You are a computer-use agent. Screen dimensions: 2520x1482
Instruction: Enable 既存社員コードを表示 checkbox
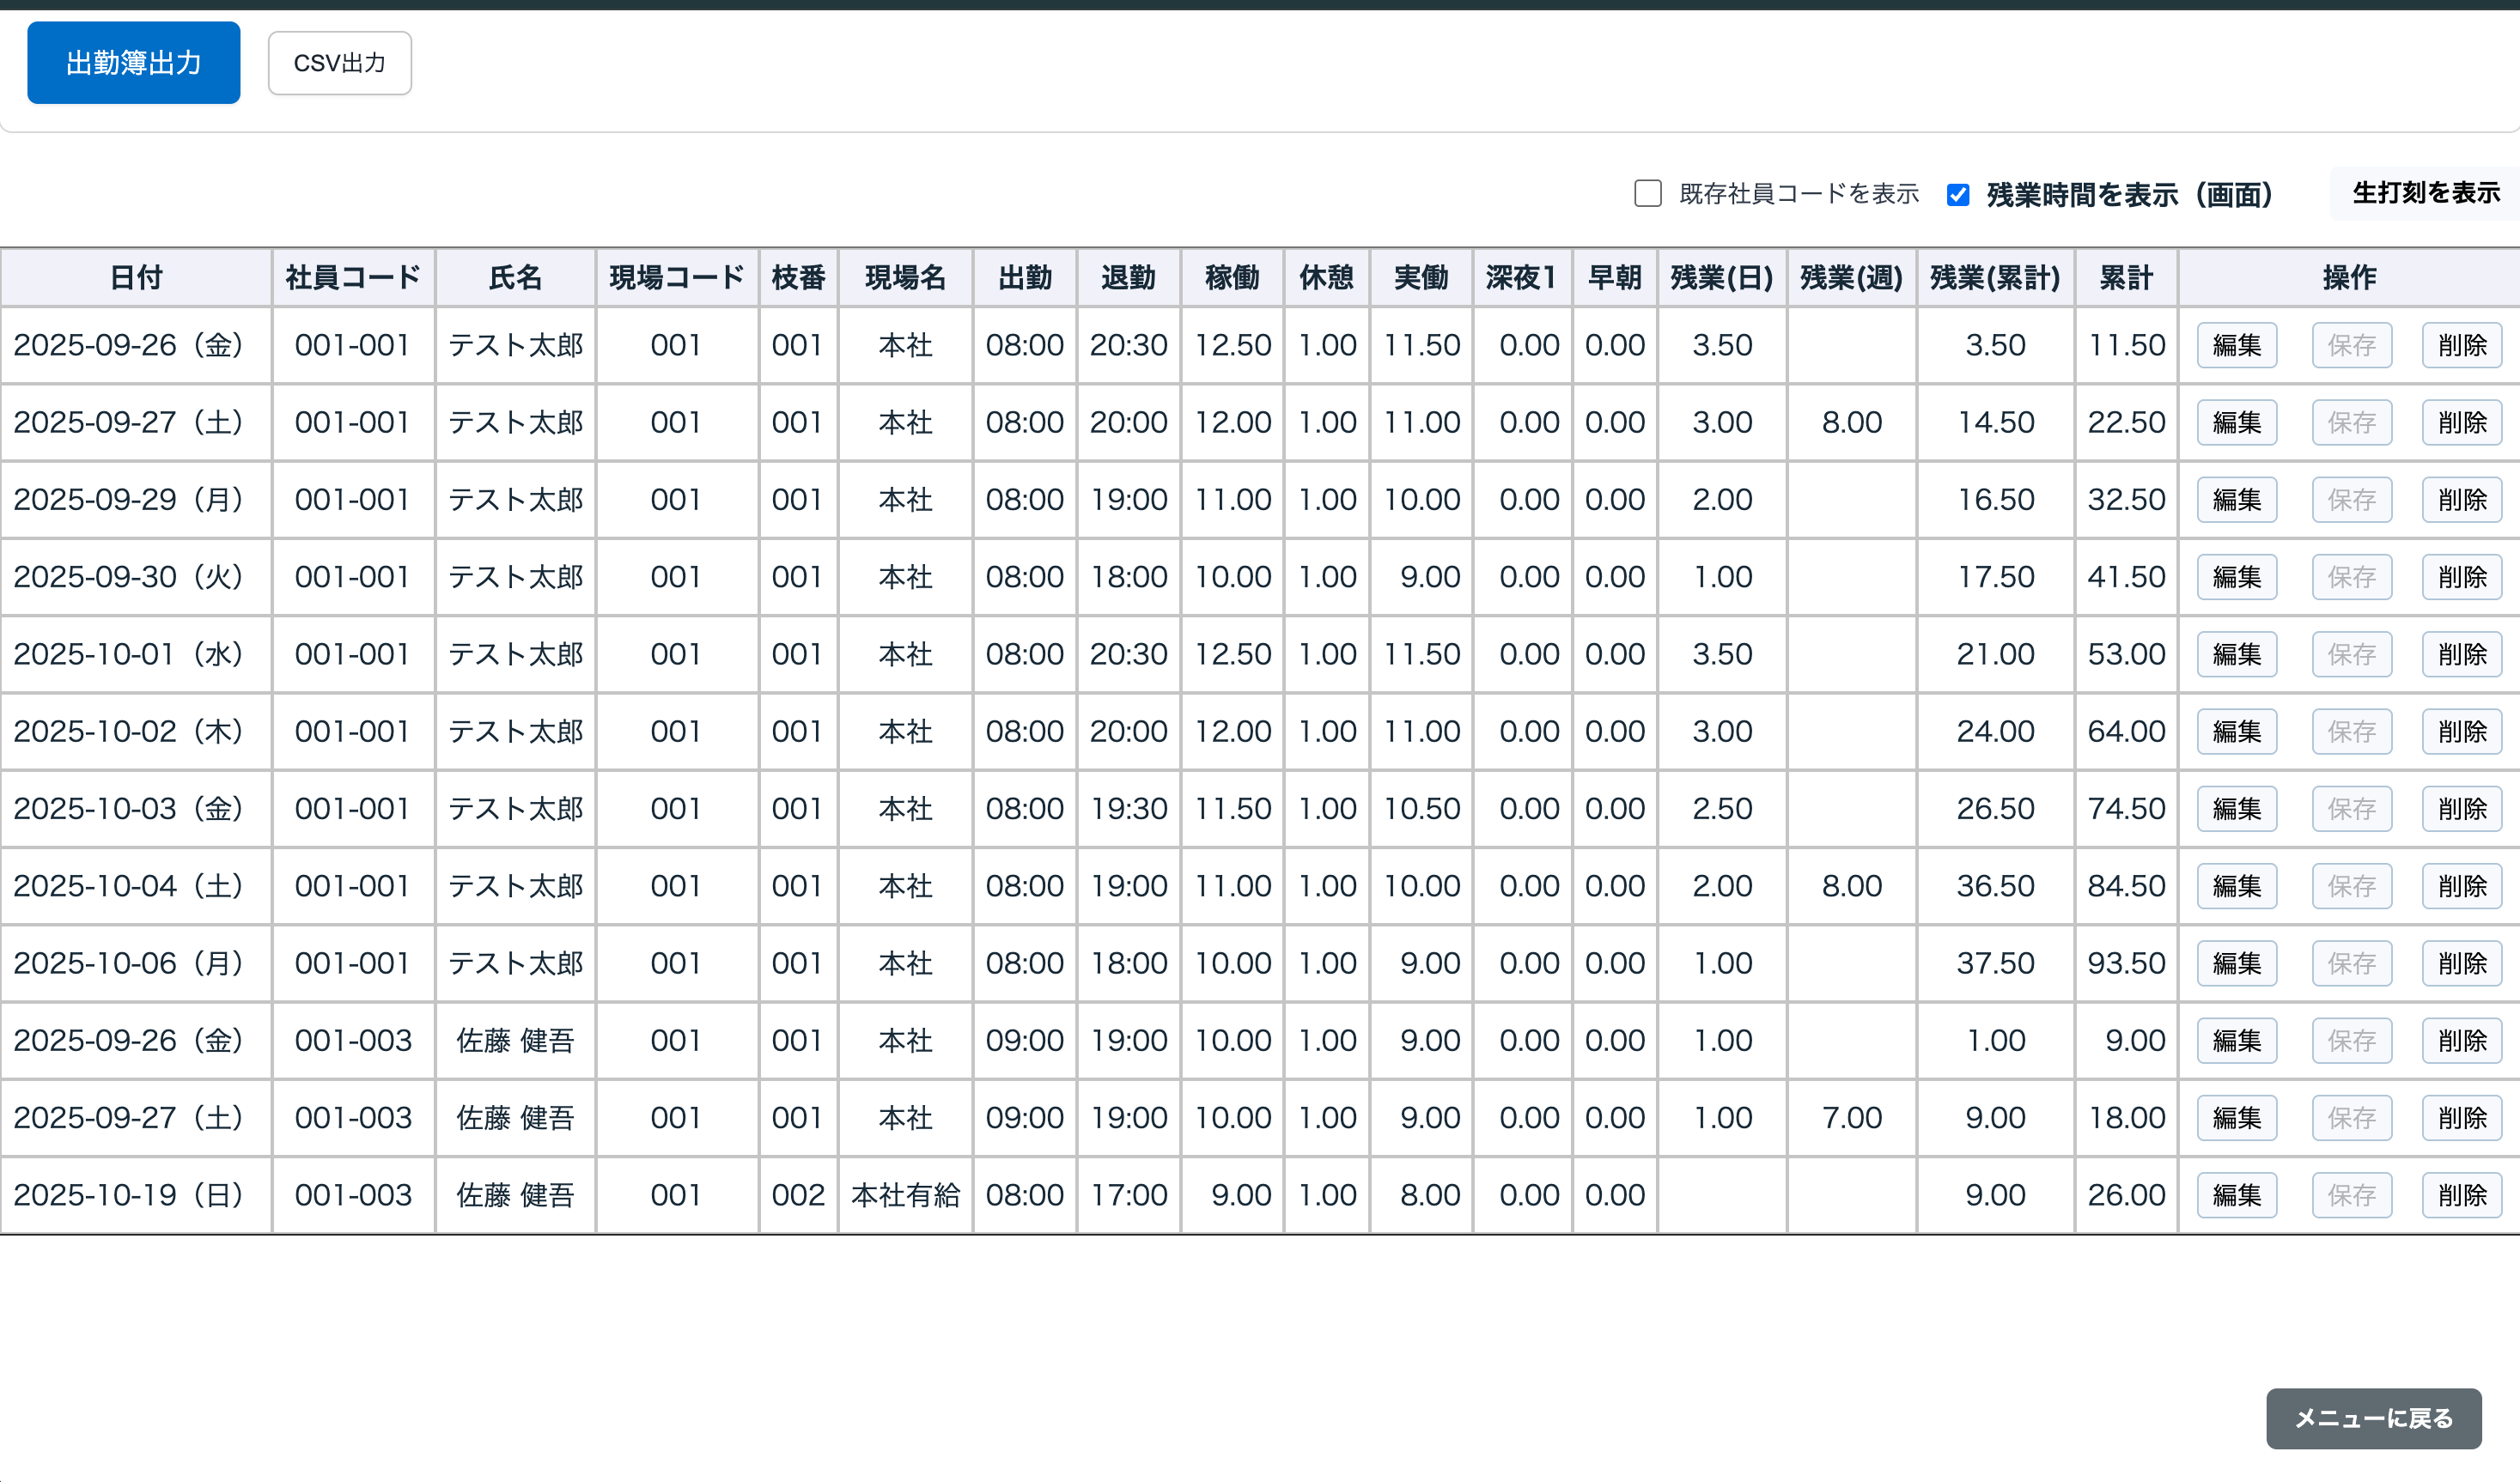click(1647, 193)
